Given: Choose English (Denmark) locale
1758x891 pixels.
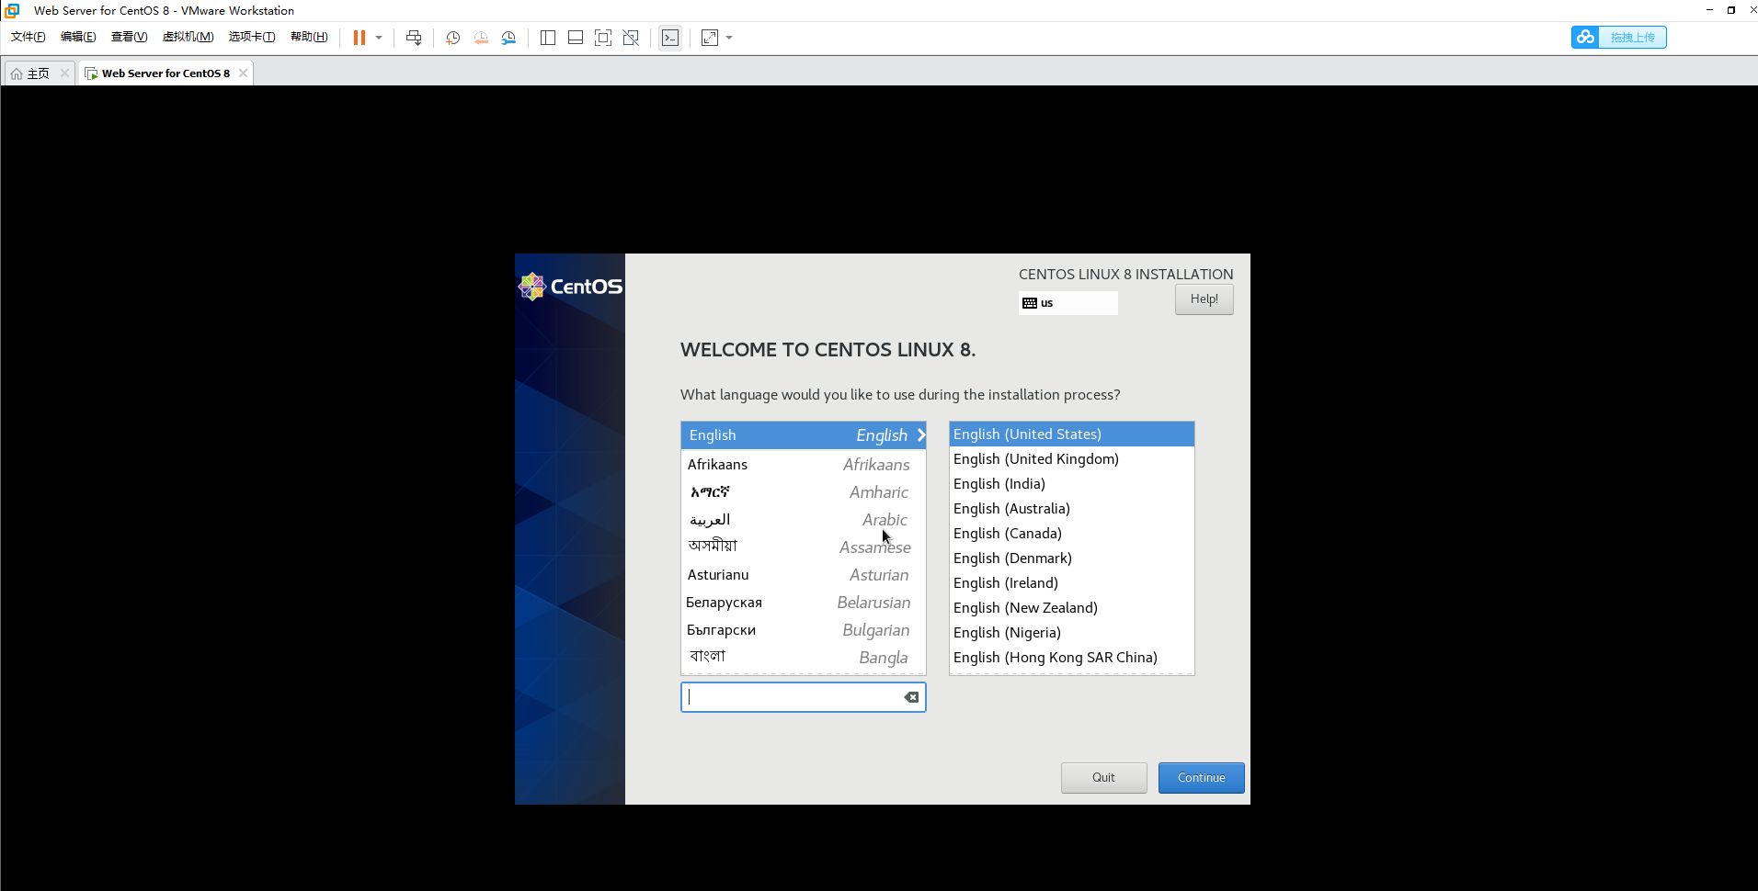Looking at the screenshot, I should 1072,558.
